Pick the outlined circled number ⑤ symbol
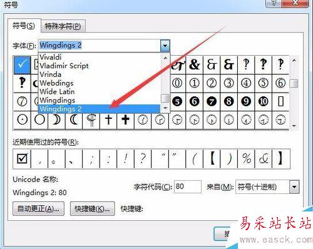313x249 pixels. [264, 83]
